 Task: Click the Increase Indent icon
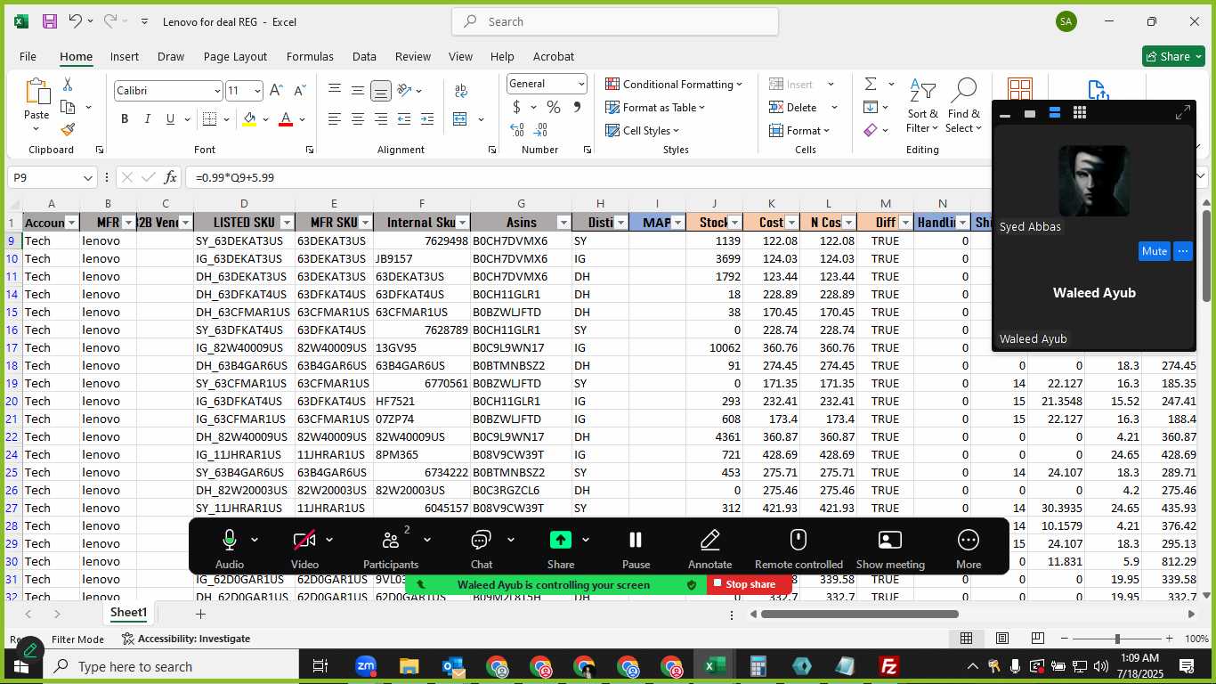point(426,119)
